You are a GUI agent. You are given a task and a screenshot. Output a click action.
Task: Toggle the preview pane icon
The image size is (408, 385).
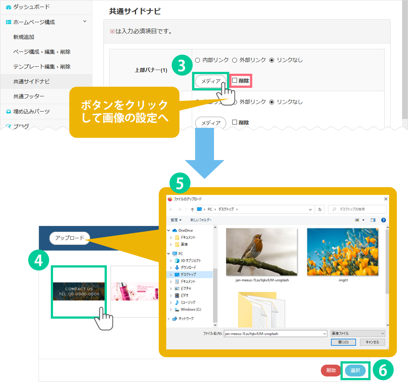373,220
